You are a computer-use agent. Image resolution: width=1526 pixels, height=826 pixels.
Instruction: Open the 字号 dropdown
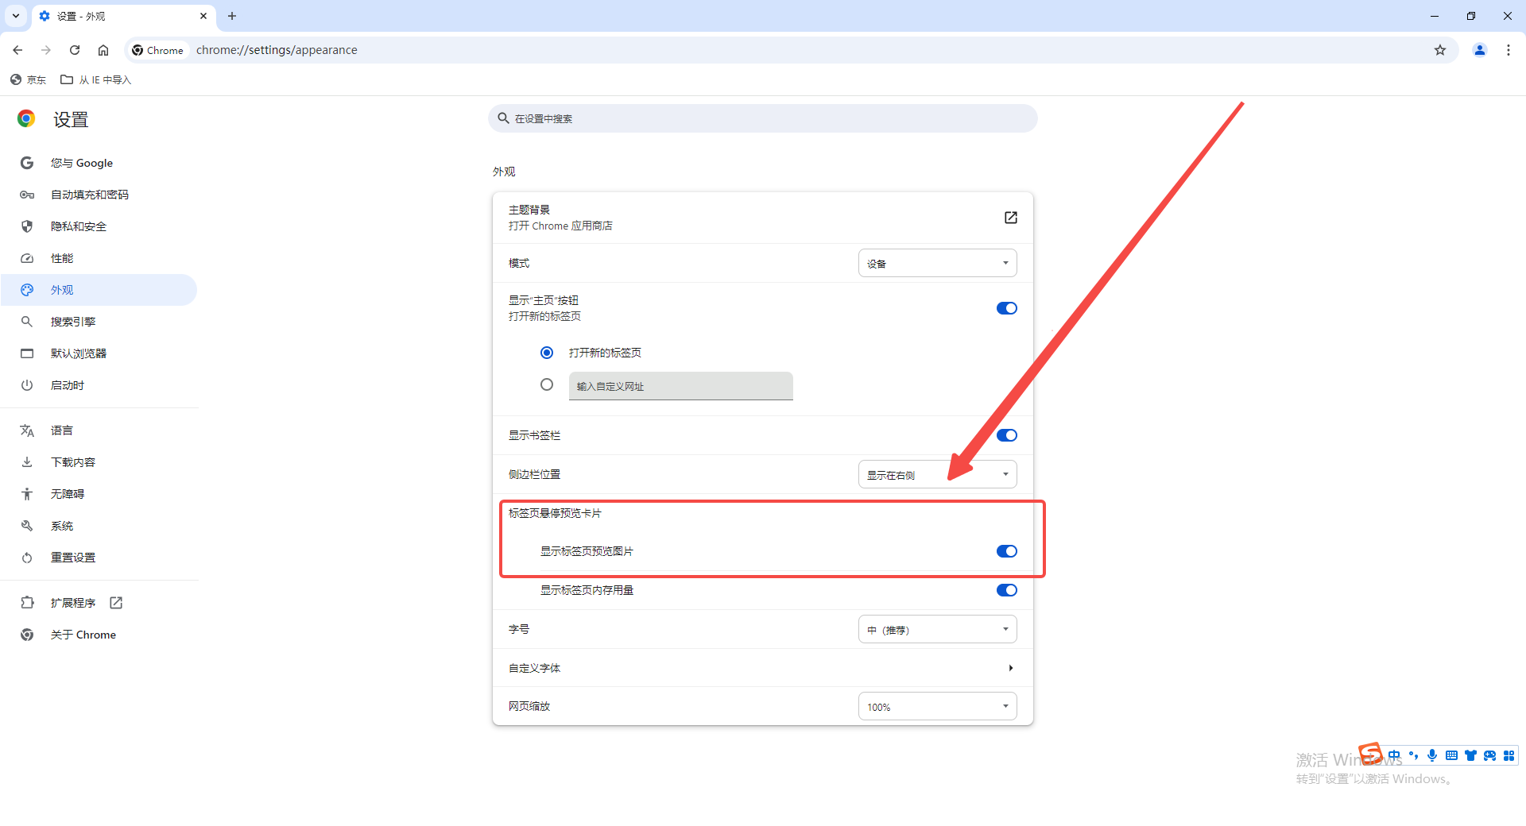tap(938, 629)
